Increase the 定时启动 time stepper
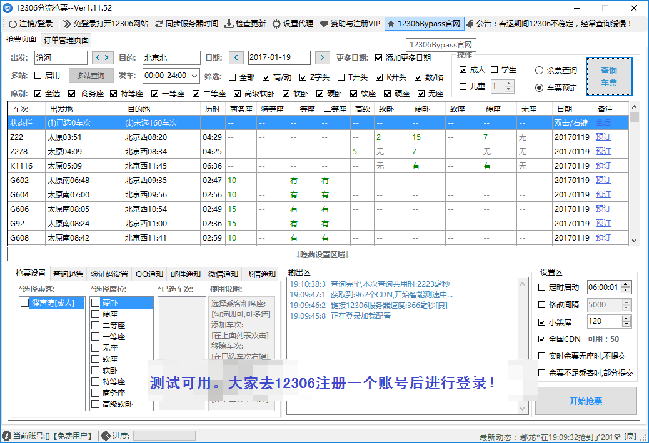Image resolution: width=649 pixels, height=443 pixels. [626, 284]
